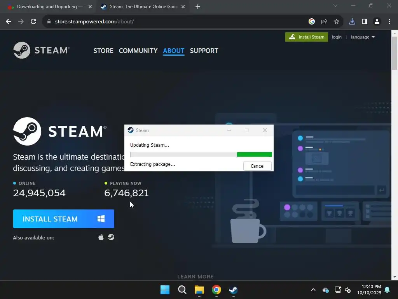Click the login link
398x299 pixels.
tap(337, 37)
